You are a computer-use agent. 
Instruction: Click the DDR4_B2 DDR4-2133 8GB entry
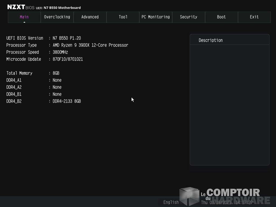(67, 101)
